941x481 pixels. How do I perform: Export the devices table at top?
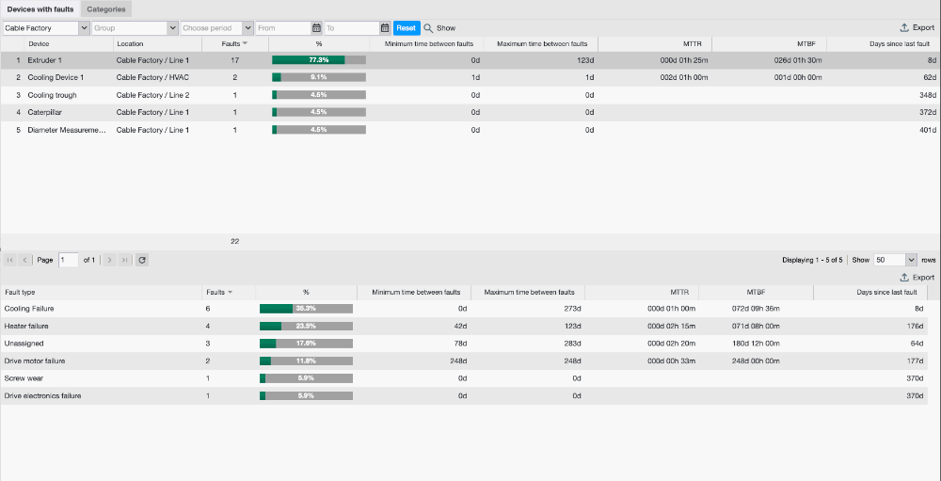tap(917, 28)
